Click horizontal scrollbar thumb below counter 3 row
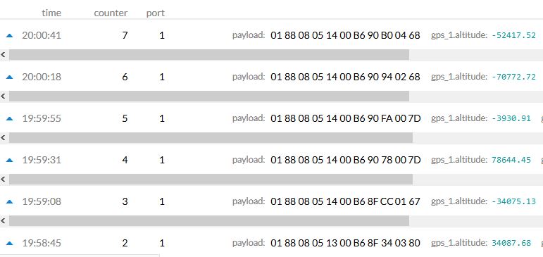Image resolution: width=543 pixels, height=257 pixels. tap(209, 221)
